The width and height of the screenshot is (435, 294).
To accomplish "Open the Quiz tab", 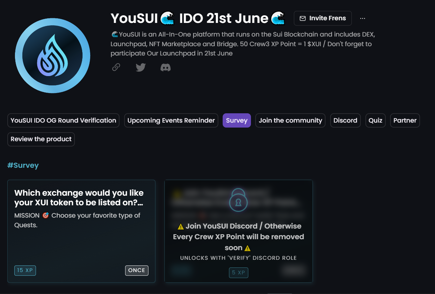I will (x=375, y=120).
